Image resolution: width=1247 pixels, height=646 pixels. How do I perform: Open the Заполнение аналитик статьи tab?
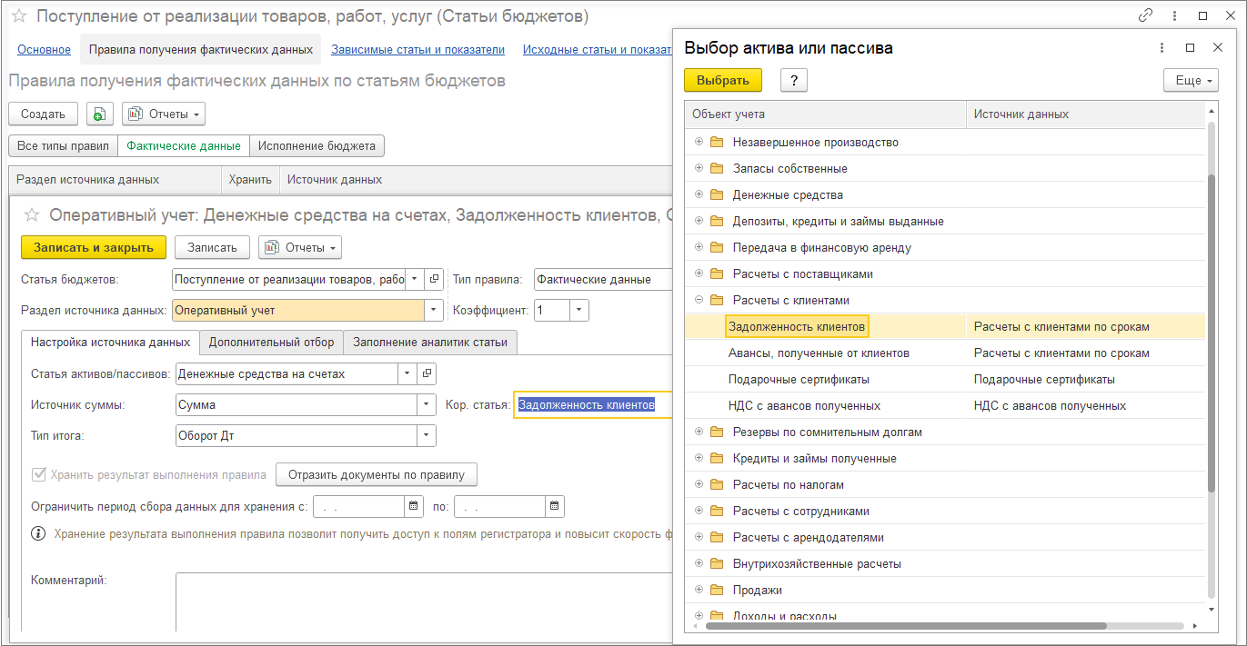coord(431,343)
